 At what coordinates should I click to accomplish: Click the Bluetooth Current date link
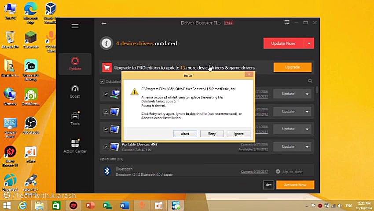[254, 172]
